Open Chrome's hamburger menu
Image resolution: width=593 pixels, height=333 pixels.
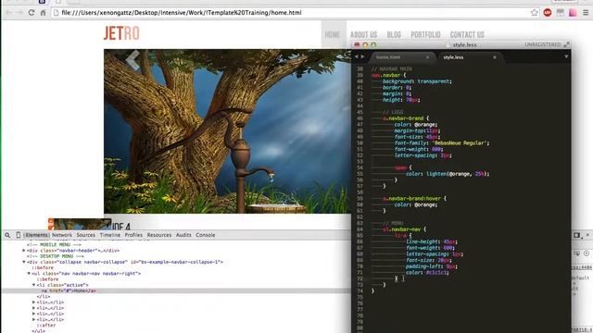[x=586, y=12]
